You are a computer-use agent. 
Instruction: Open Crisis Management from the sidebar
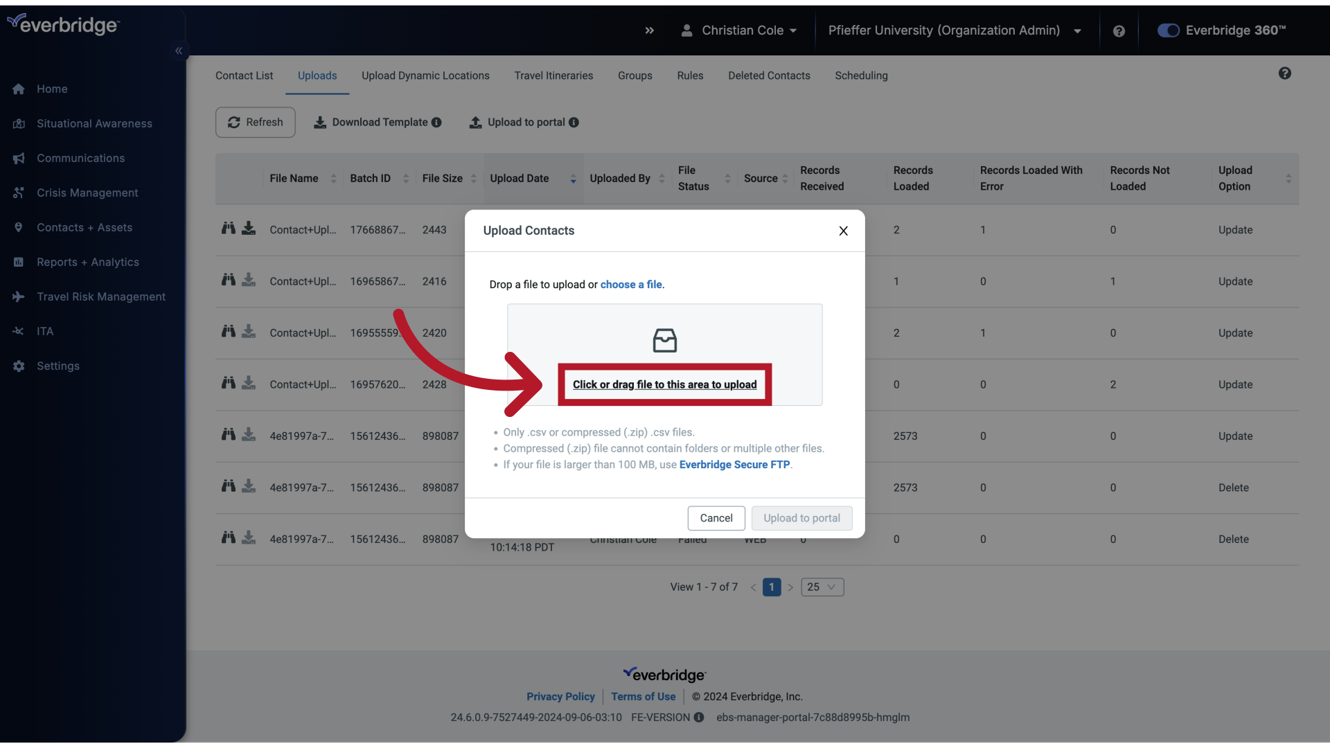[88, 193]
